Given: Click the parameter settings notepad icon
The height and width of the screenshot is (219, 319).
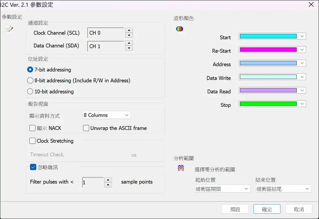Looking at the screenshot, I should tap(9, 29).
